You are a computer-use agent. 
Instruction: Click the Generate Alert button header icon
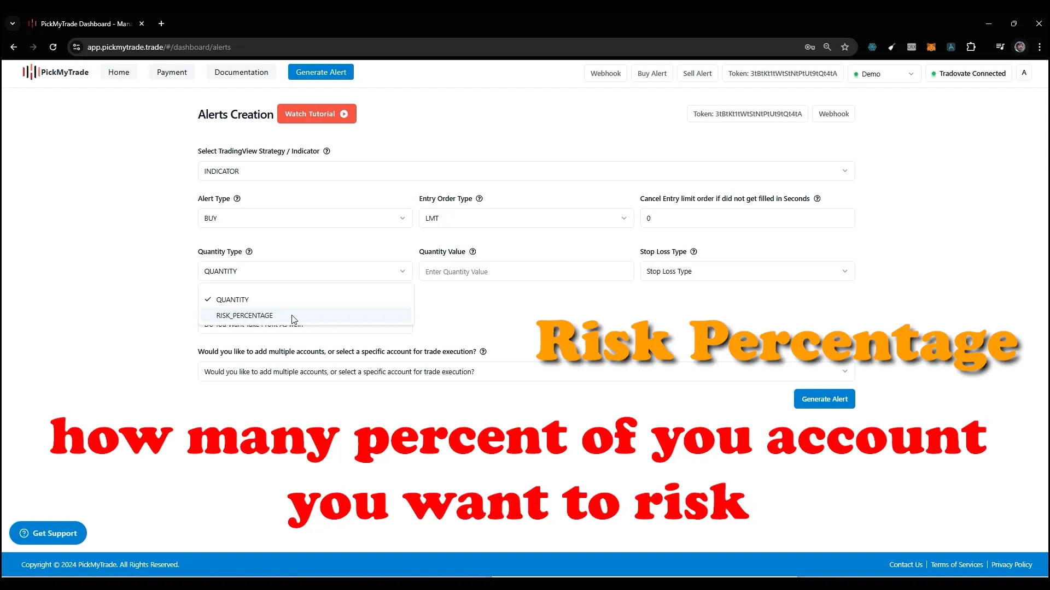(322, 72)
